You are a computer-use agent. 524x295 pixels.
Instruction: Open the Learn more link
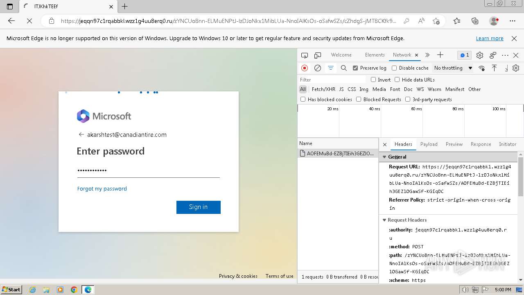coord(490,39)
